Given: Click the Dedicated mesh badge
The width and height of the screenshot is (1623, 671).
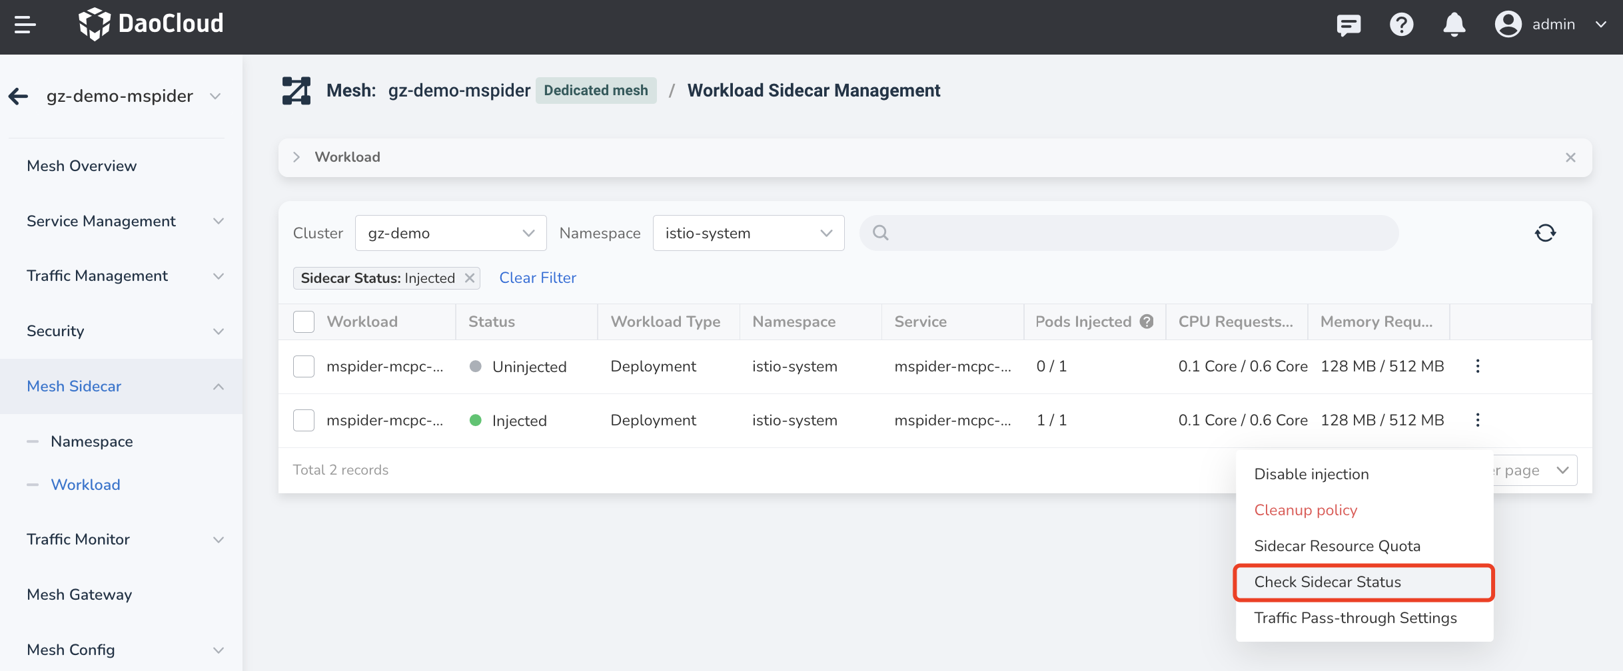Looking at the screenshot, I should coord(596,91).
